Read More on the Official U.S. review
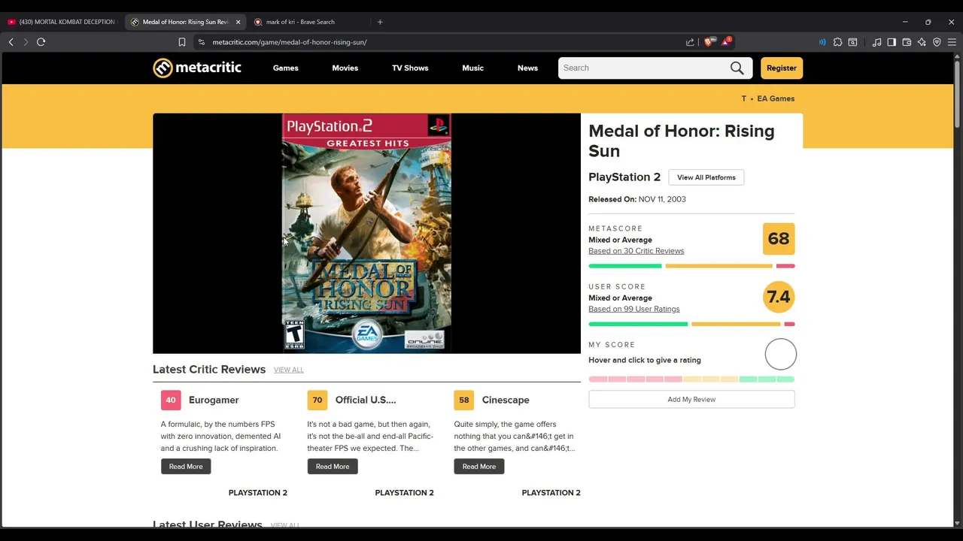 [333, 467]
